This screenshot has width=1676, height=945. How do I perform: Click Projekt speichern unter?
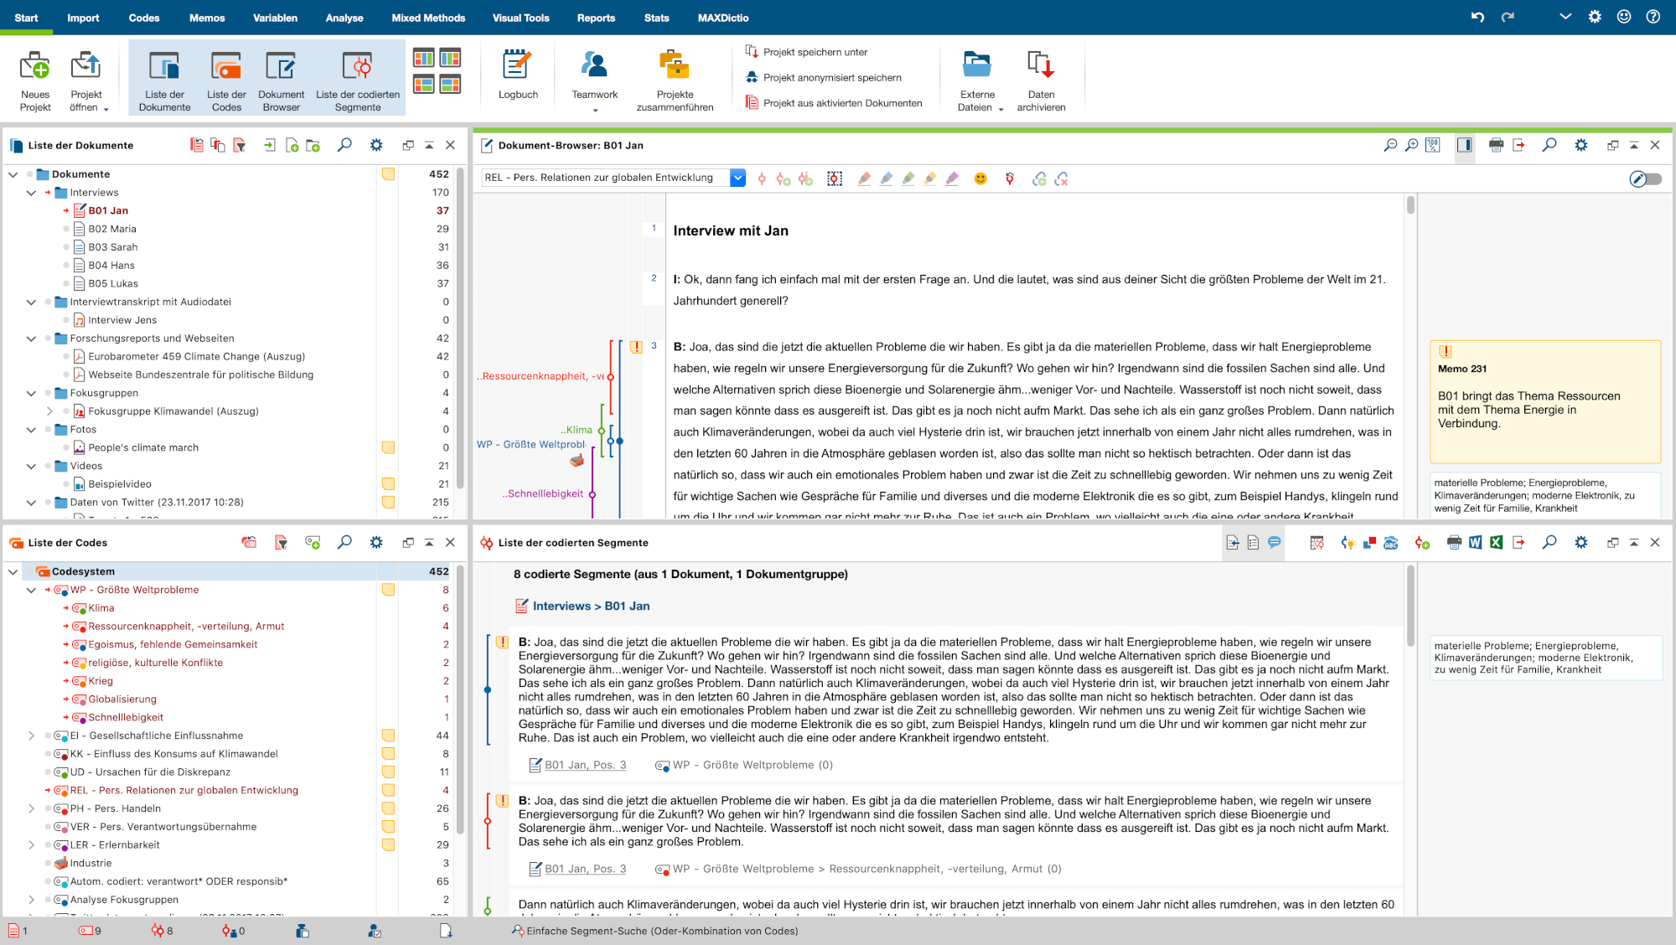[806, 52]
